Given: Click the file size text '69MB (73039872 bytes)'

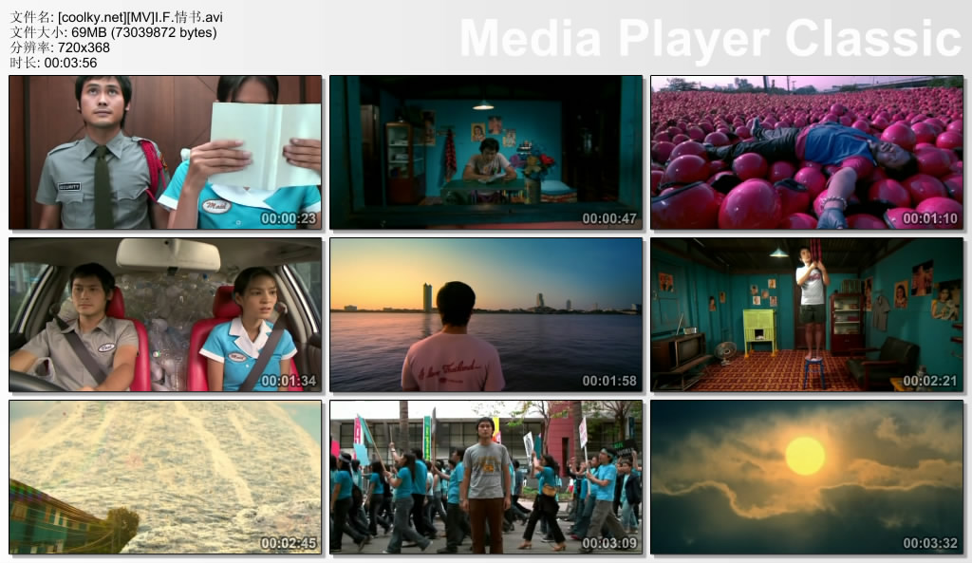Looking at the screenshot, I should point(144,32).
